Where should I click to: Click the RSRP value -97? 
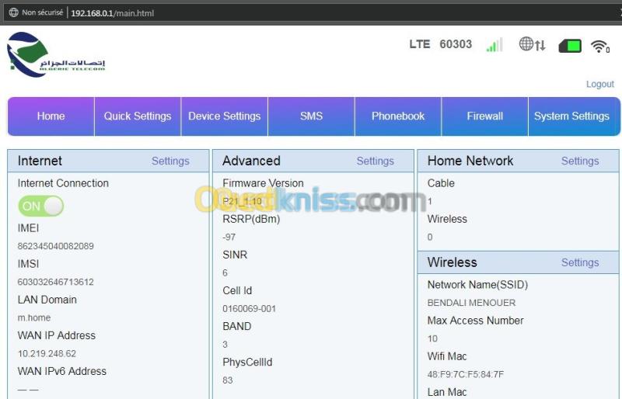(229, 237)
